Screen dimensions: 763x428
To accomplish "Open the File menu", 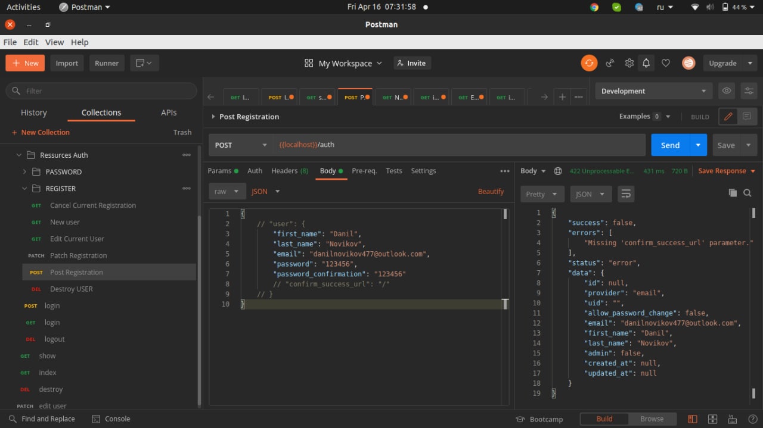I will coord(10,42).
